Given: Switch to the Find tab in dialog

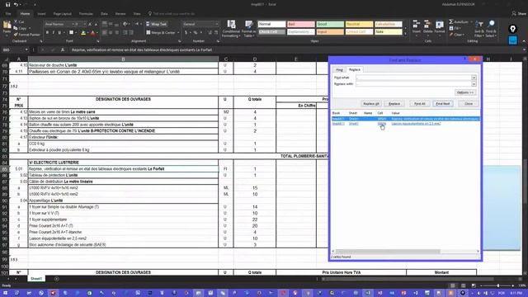Looking at the screenshot, I should pos(339,69).
